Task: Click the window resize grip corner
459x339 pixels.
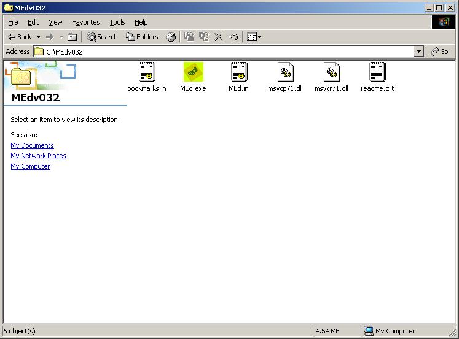Action: [452, 332]
